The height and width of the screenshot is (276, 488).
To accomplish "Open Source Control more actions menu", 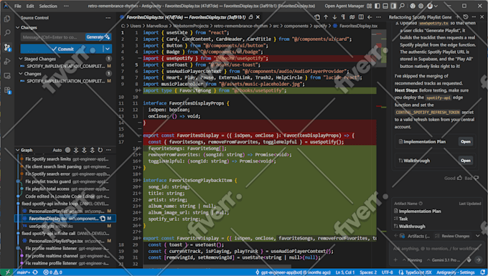I will coord(108,18).
